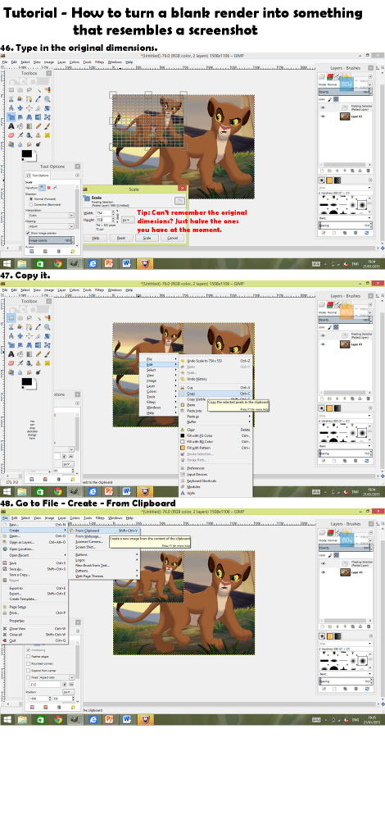
Task: Hide Floating Selection layer in step 46 Layers
Action: (x=323, y=107)
